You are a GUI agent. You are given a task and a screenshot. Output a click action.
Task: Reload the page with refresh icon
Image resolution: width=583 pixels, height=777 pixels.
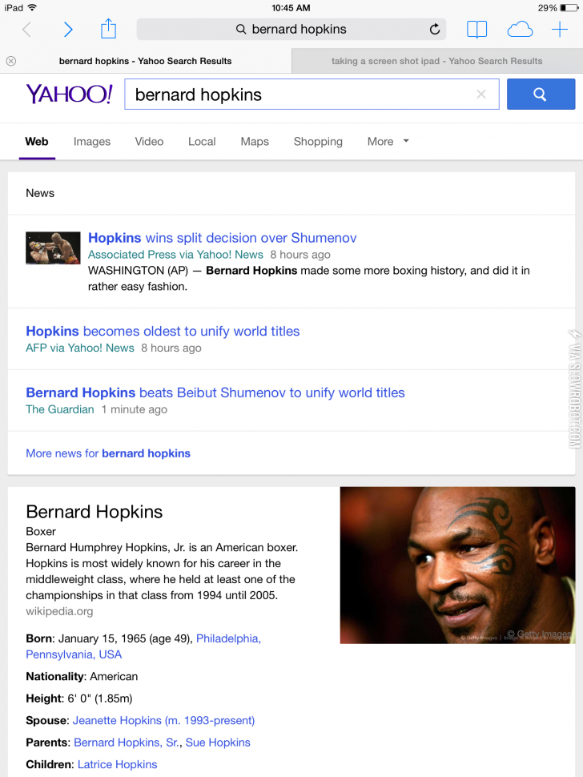click(435, 30)
